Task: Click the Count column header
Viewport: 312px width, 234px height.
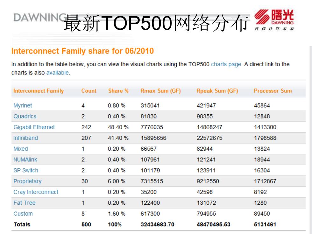Action: (x=89, y=91)
